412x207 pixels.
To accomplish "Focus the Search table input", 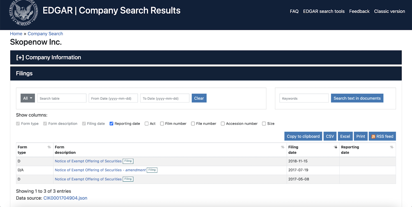I will (62, 98).
